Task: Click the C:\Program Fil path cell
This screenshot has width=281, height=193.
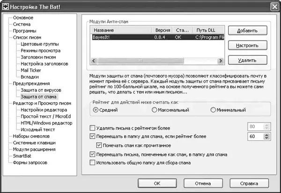Action: click(x=210, y=37)
